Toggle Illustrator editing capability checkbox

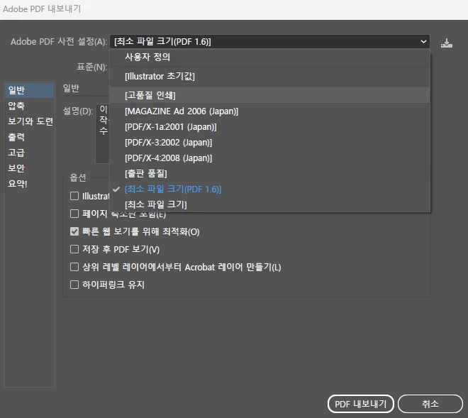tap(74, 196)
